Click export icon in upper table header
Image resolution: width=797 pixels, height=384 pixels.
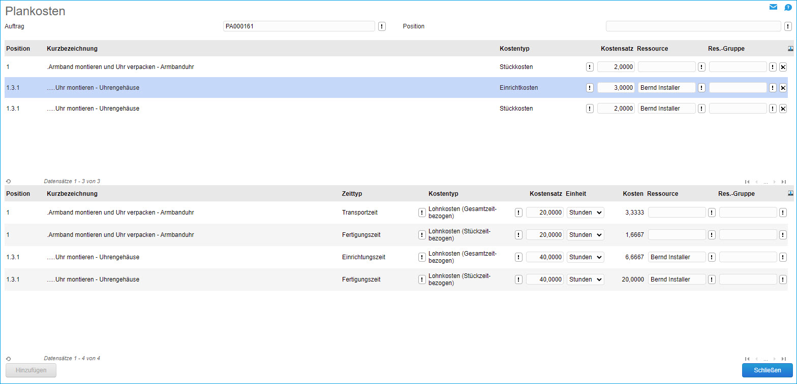coord(790,49)
